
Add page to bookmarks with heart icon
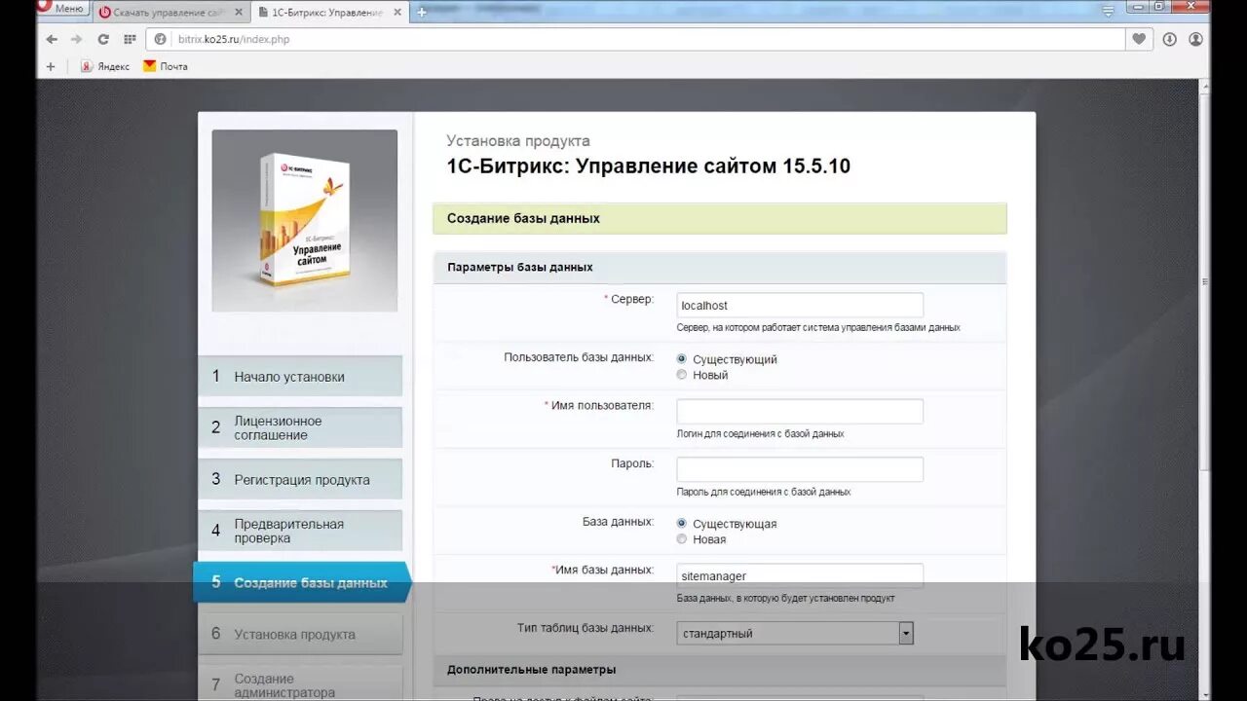(1139, 40)
